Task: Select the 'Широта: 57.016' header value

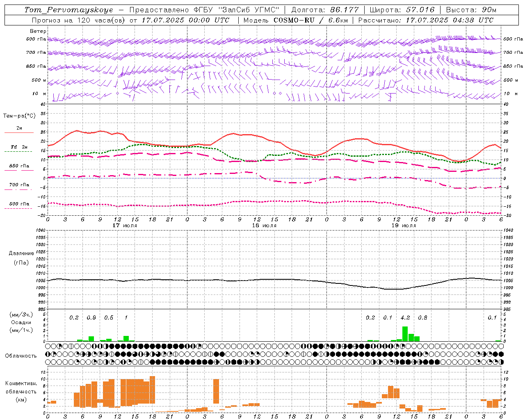Action: point(402,10)
